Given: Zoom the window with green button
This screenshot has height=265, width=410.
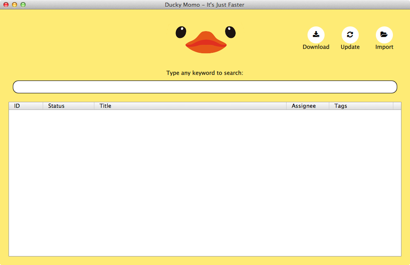Looking at the screenshot, I should [x=23, y=5].
